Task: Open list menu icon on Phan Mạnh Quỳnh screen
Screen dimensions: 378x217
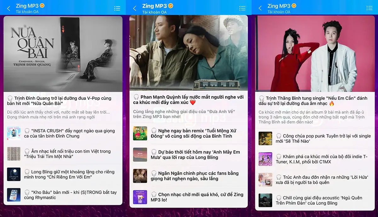Action: (x=242, y=9)
